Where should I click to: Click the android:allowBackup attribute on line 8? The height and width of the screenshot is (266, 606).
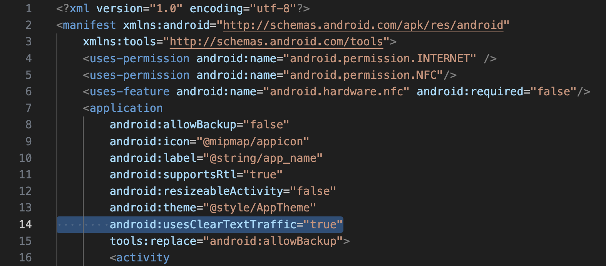(x=173, y=125)
